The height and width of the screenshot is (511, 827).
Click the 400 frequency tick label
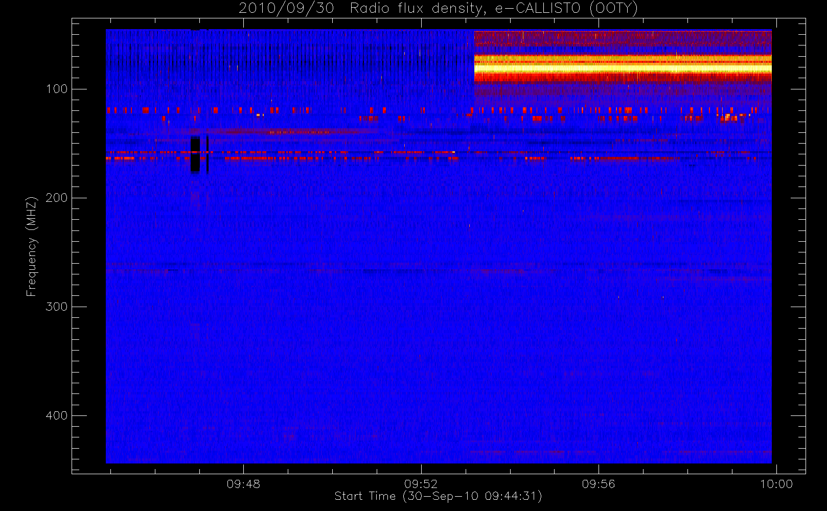click(56, 415)
